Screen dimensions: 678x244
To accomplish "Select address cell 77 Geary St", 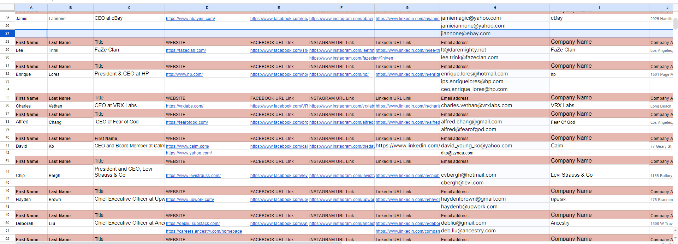I will click(x=661, y=146).
